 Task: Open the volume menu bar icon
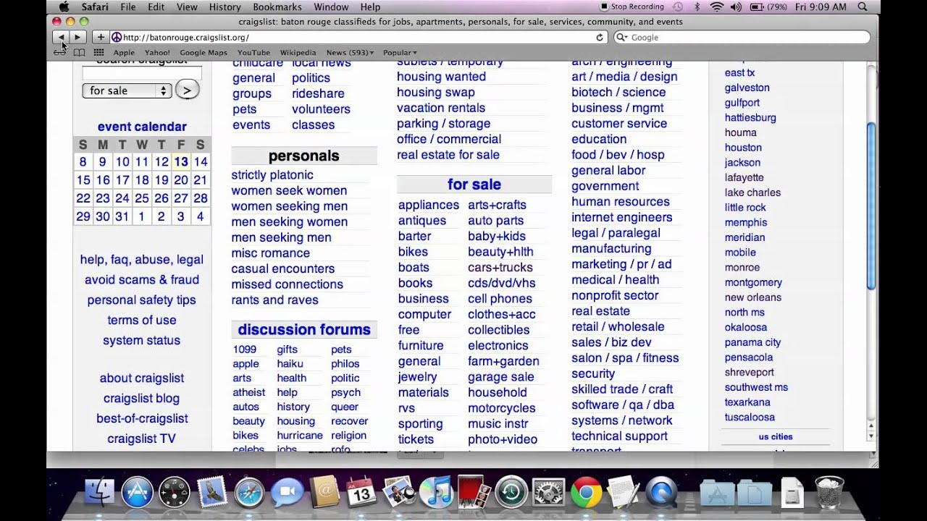point(736,7)
